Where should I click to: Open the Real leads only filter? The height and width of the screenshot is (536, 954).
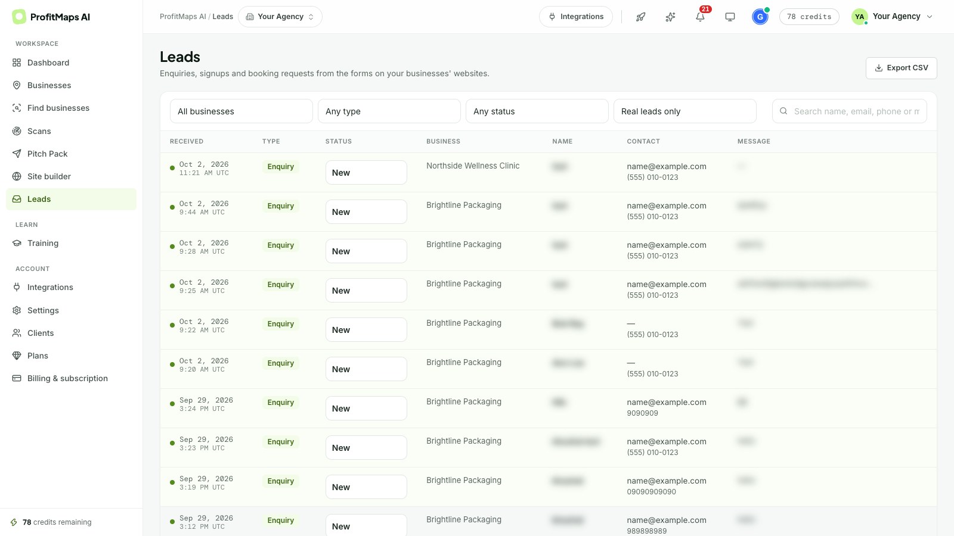(x=685, y=111)
